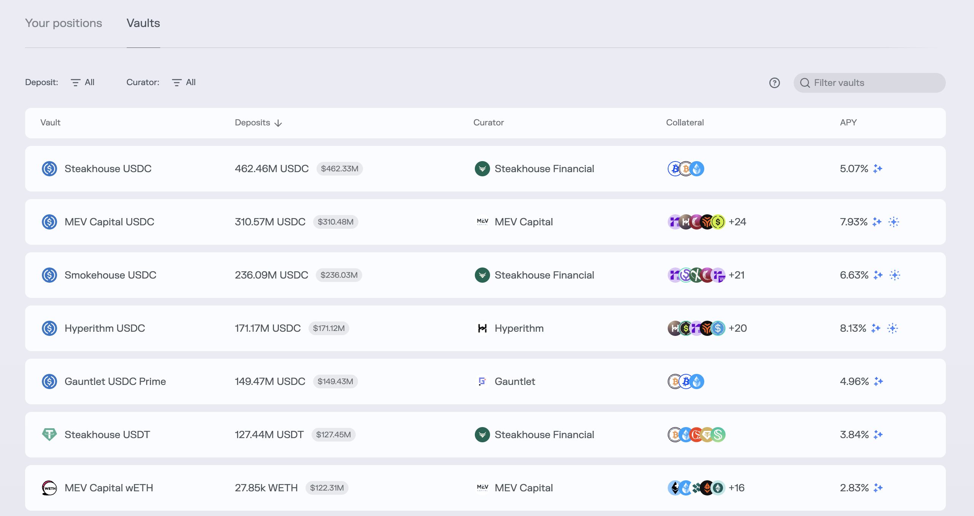
Task: Click the sparkle rewards icon next to 5.07% APY
Action: tap(878, 169)
